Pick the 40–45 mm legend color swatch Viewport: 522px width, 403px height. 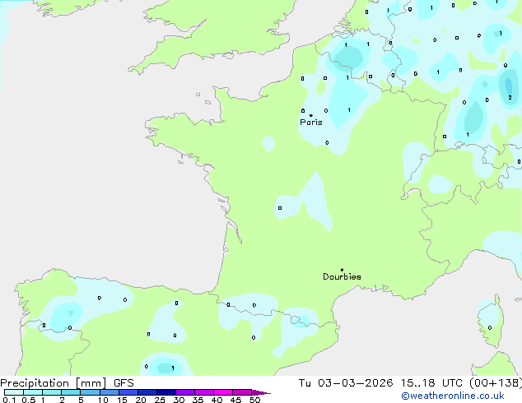pos(223,392)
